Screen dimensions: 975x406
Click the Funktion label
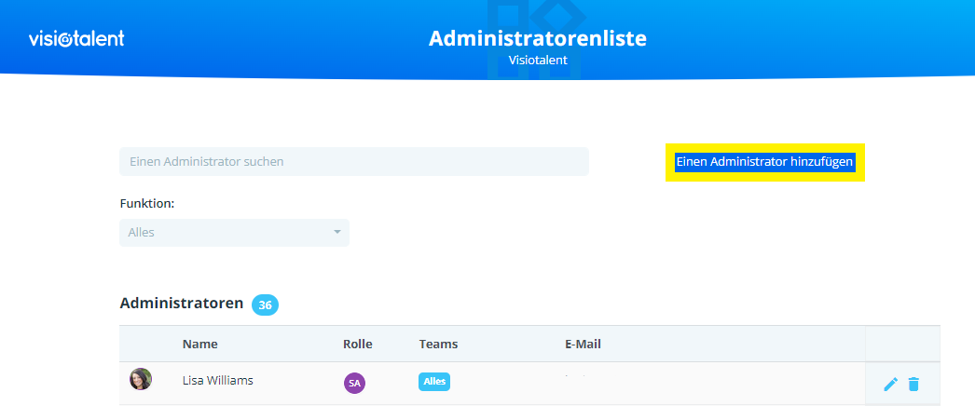[x=147, y=203]
